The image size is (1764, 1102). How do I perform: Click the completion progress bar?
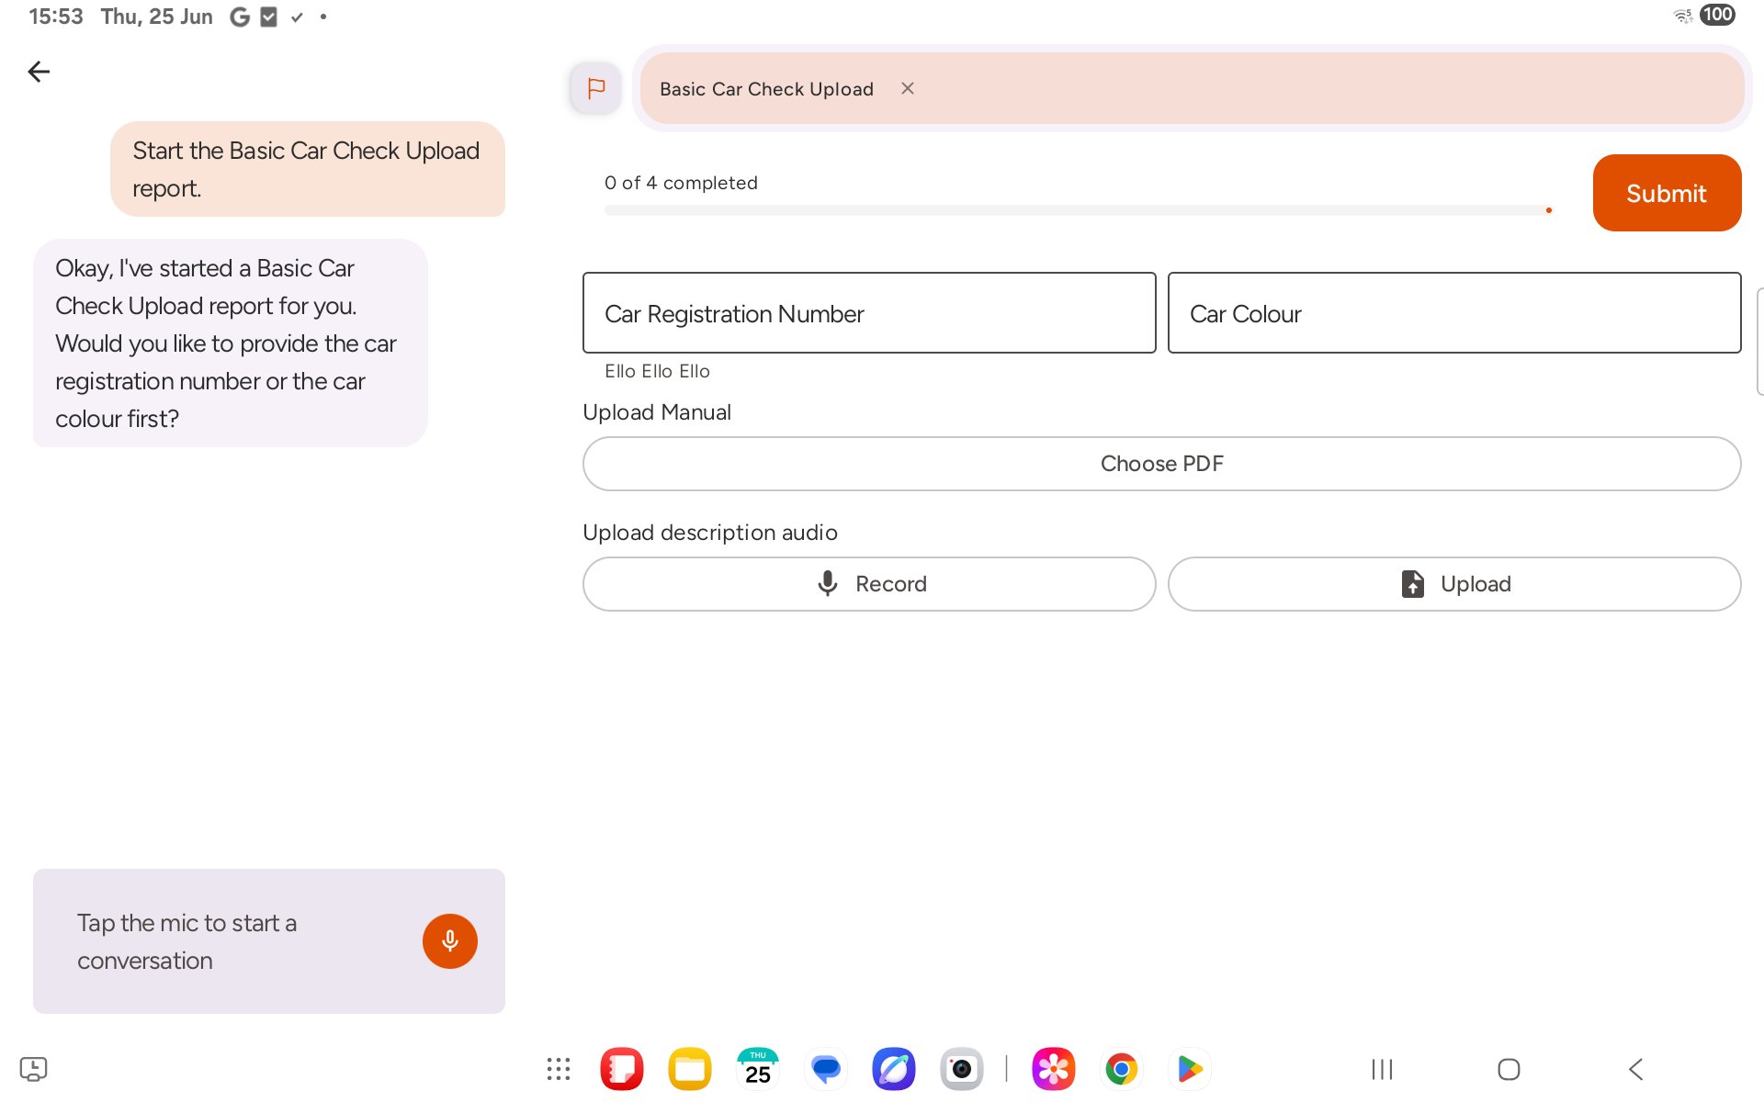click(1077, 210)
